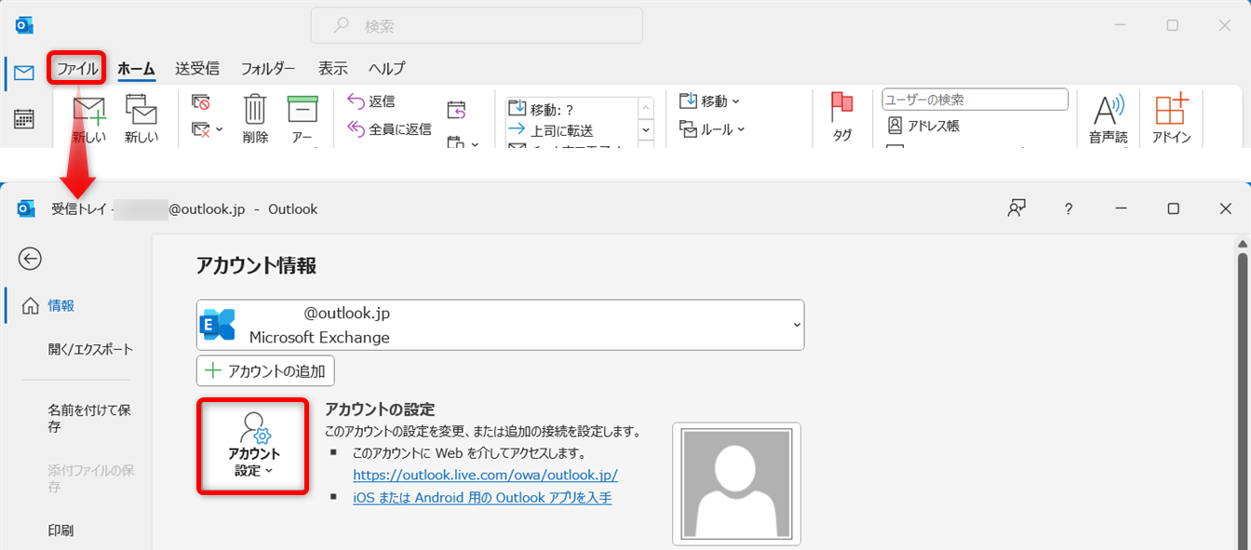Open the Account Settings dropdown button
This screenshot has height=550, width=1251.
tap(252, 447)
